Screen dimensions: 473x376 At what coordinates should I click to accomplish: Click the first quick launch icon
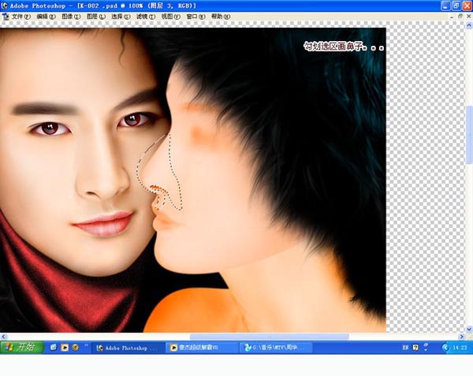54,348
